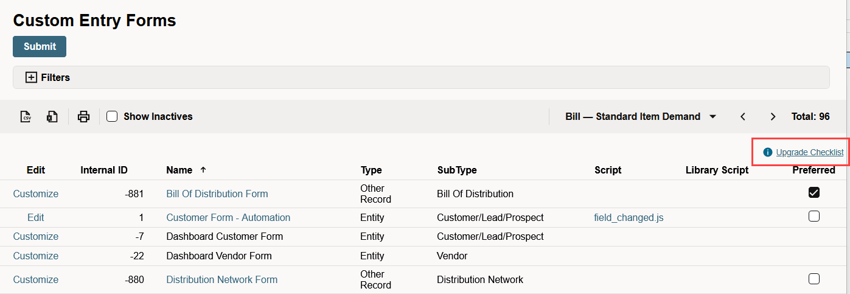Open the Customer Form - Automation name link
850x294 pixels.
point(228,217)
